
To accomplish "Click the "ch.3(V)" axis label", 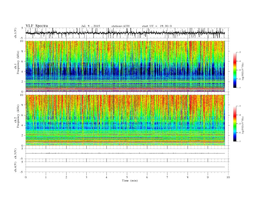I will (x=16, y=154).
